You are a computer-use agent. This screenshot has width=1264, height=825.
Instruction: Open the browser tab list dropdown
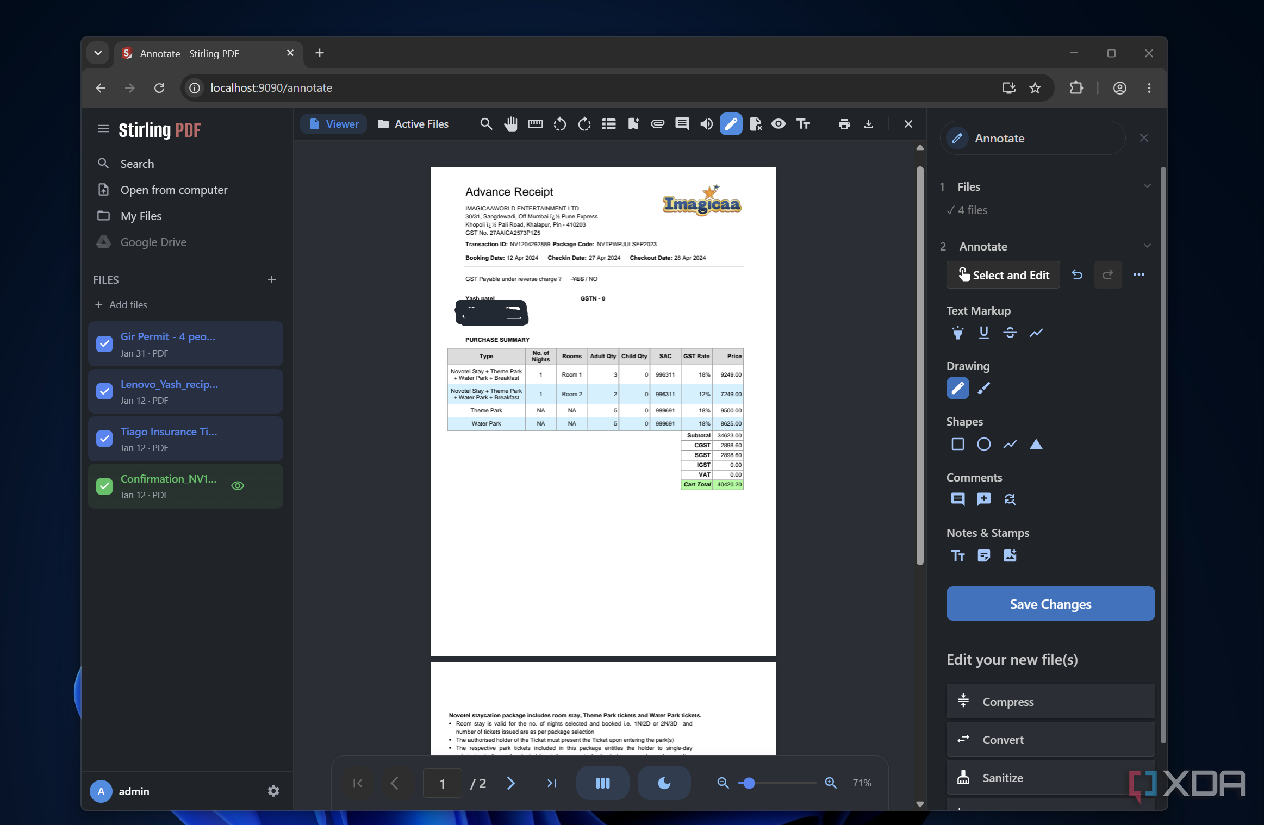98,53
